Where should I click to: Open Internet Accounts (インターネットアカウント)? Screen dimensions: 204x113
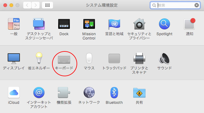pos(39,92)
